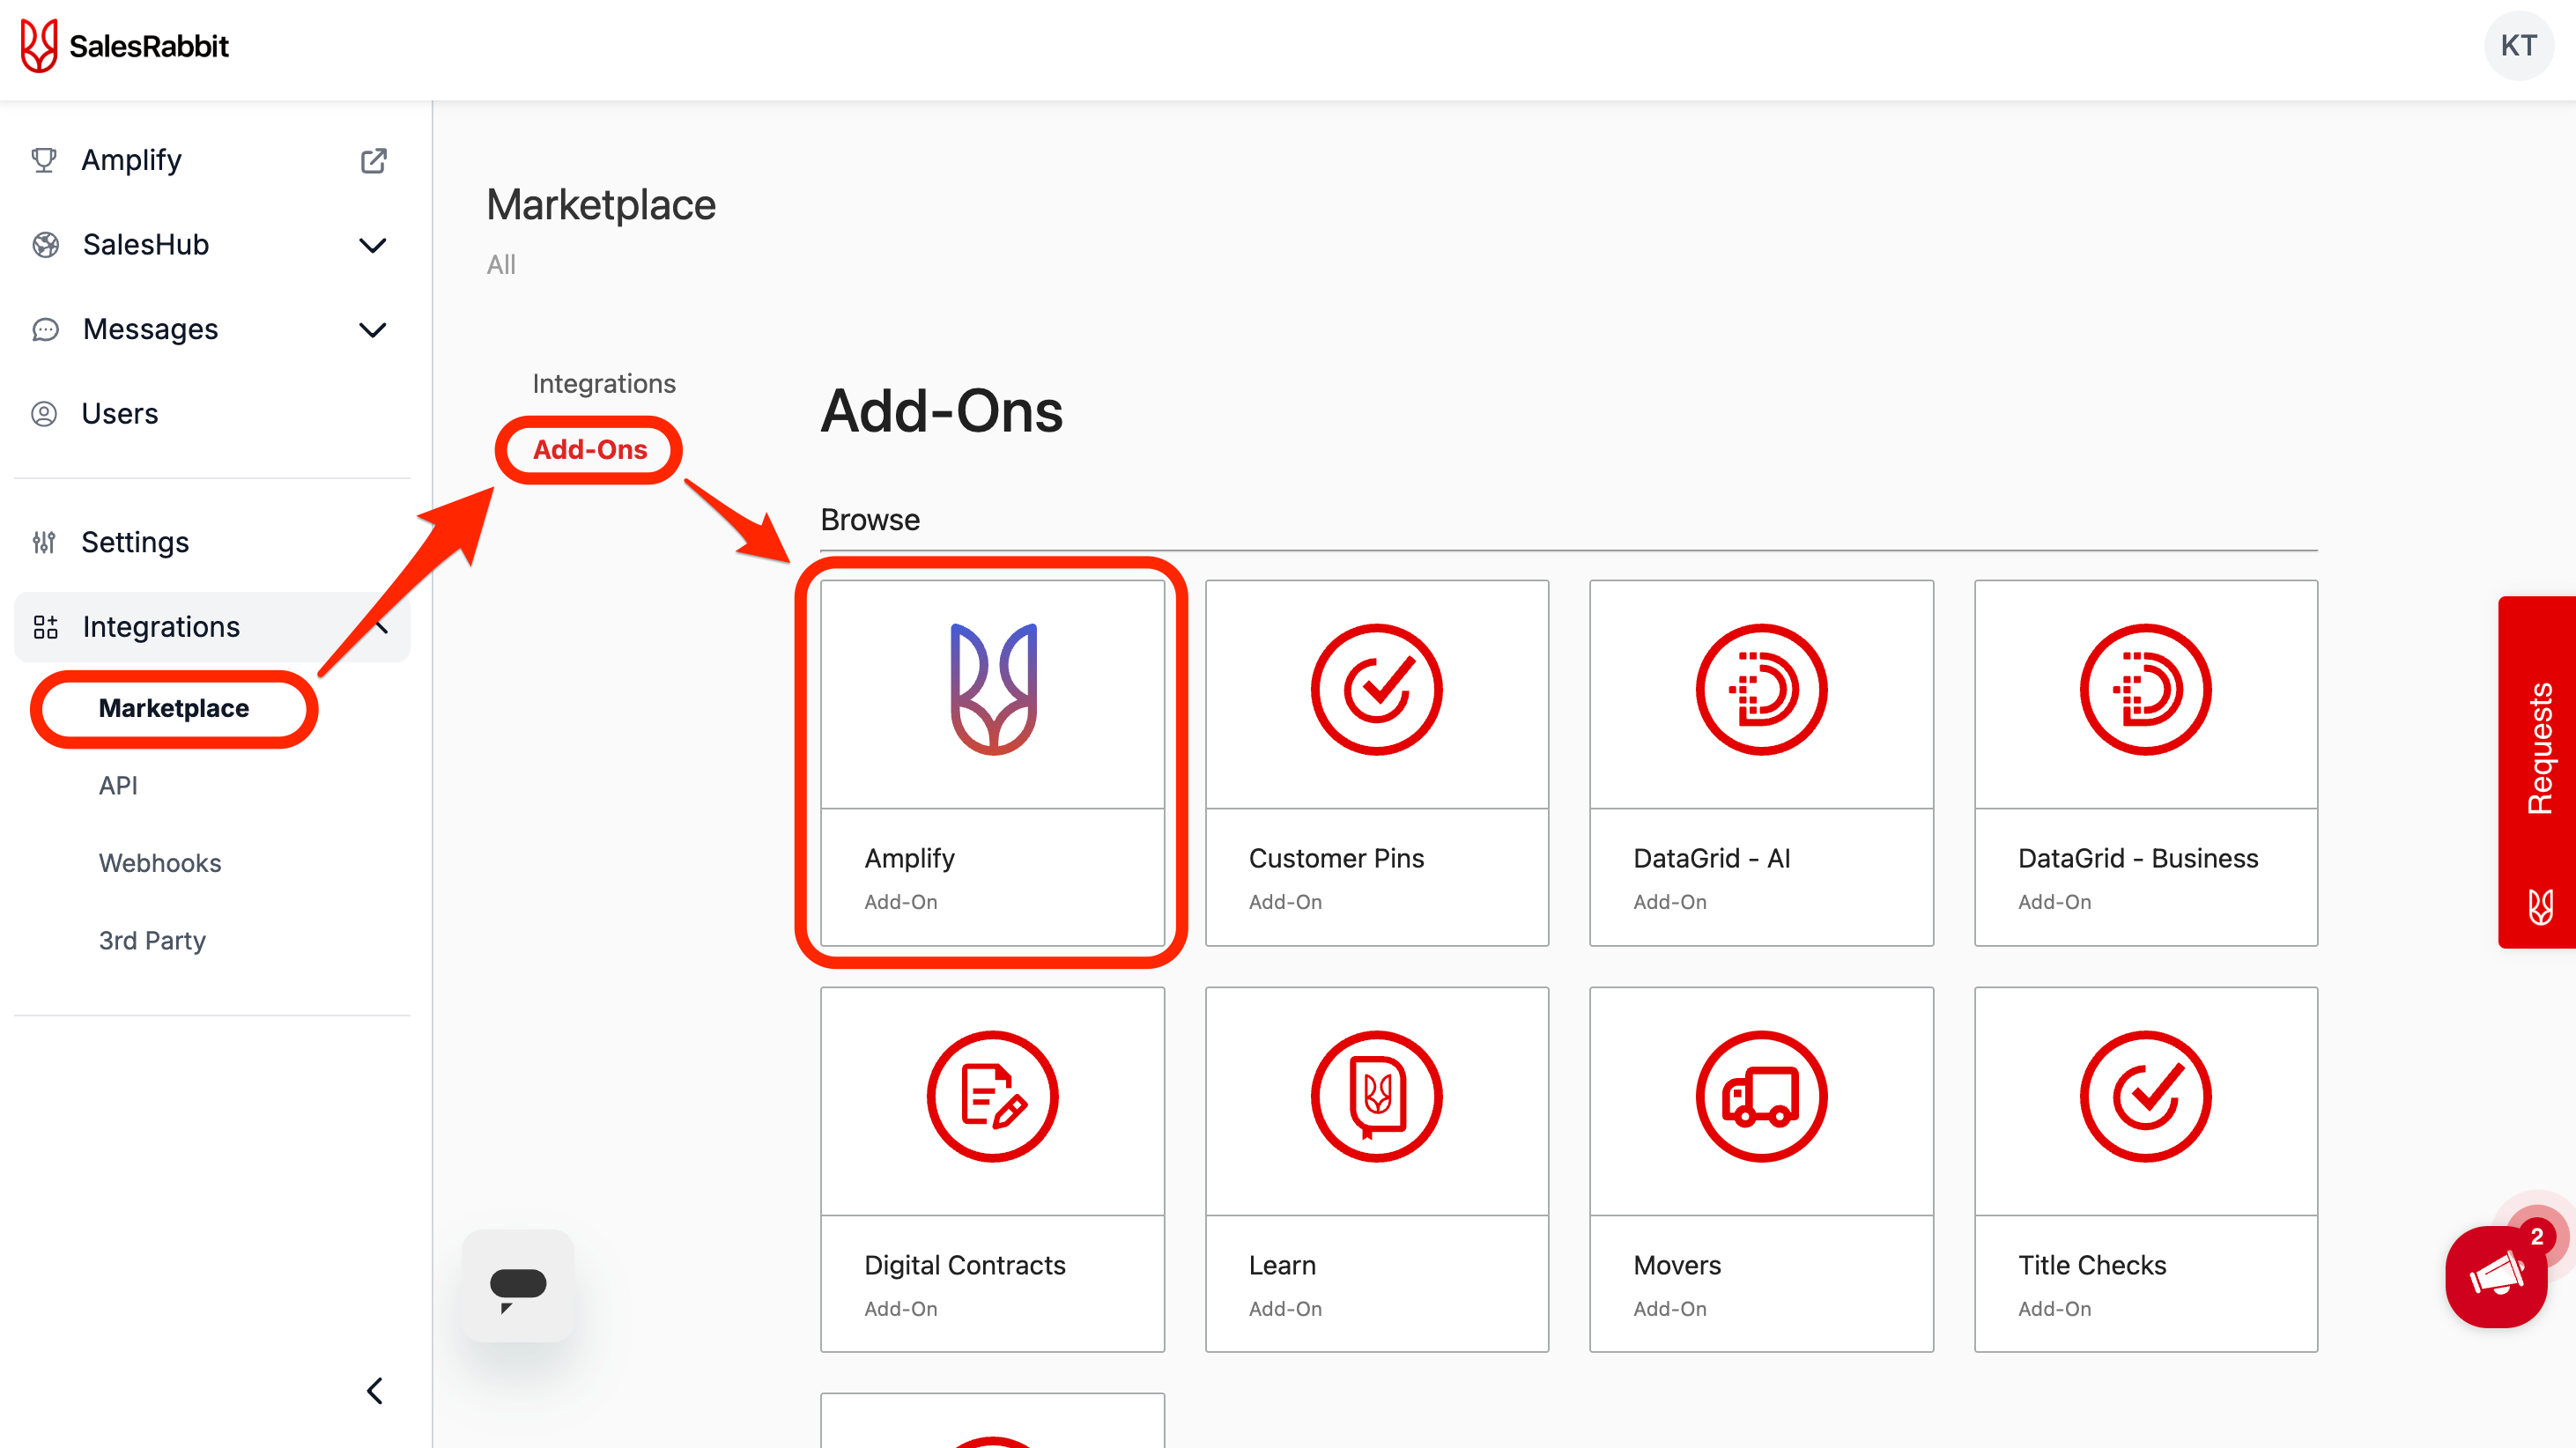Click the DataGrid - Business icon
The height and width of the screenshot is (1448, 2576).
click(2146, 689)
